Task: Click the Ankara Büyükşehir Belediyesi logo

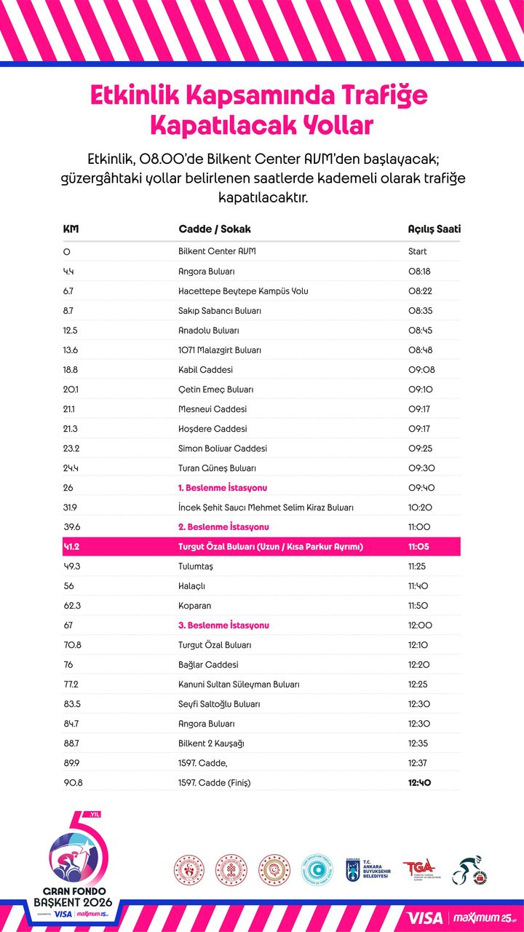Action: click(x=368, y=869)
